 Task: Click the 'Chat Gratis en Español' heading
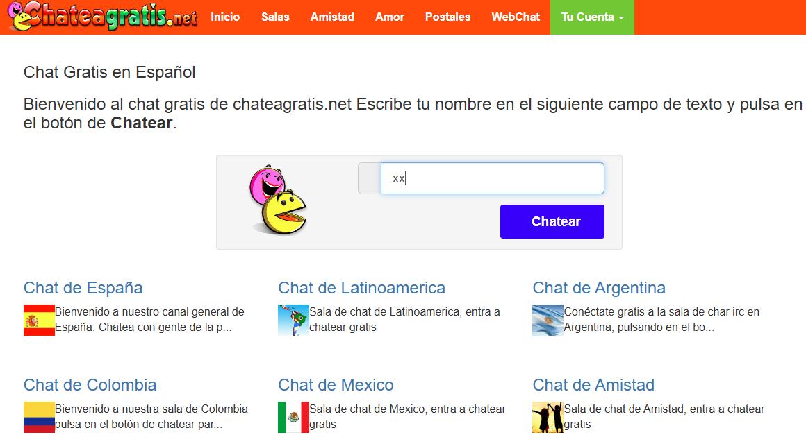pos(110,72)
